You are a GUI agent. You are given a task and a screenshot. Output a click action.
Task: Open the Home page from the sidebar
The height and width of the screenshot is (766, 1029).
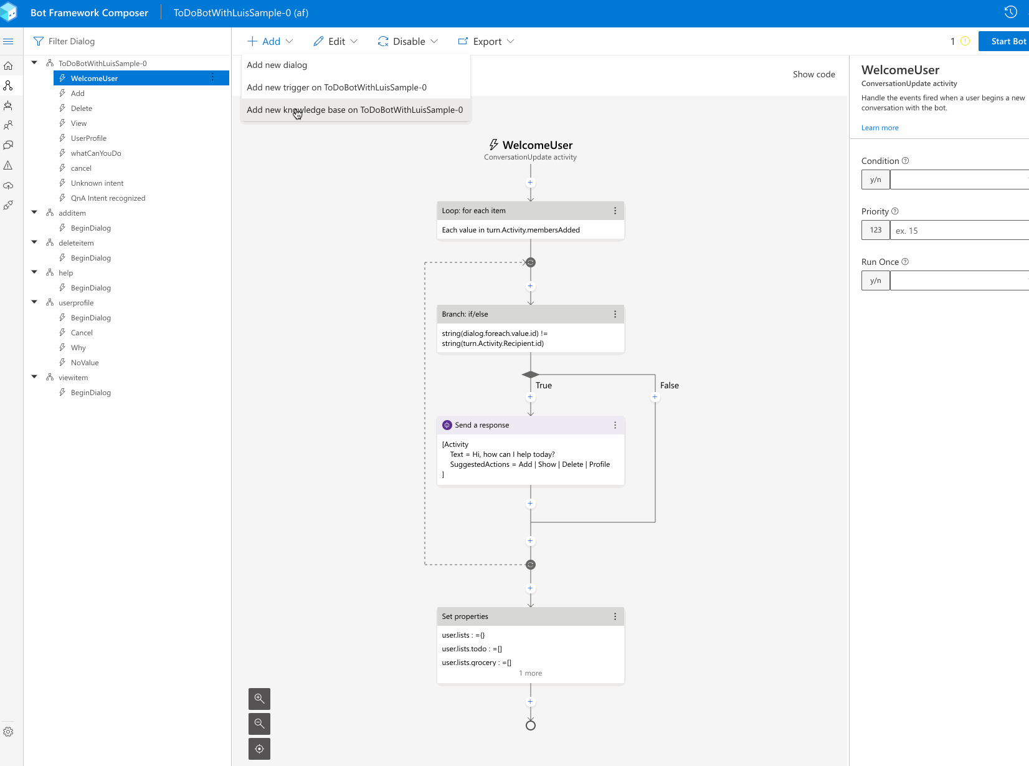9,65
